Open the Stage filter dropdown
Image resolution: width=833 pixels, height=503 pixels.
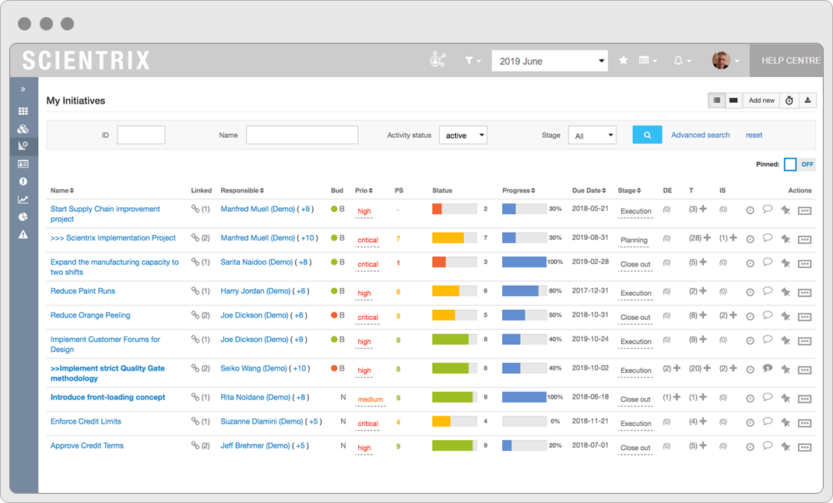point(592,135)
